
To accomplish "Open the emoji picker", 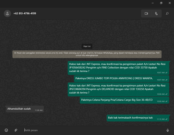I will point(6,130).
